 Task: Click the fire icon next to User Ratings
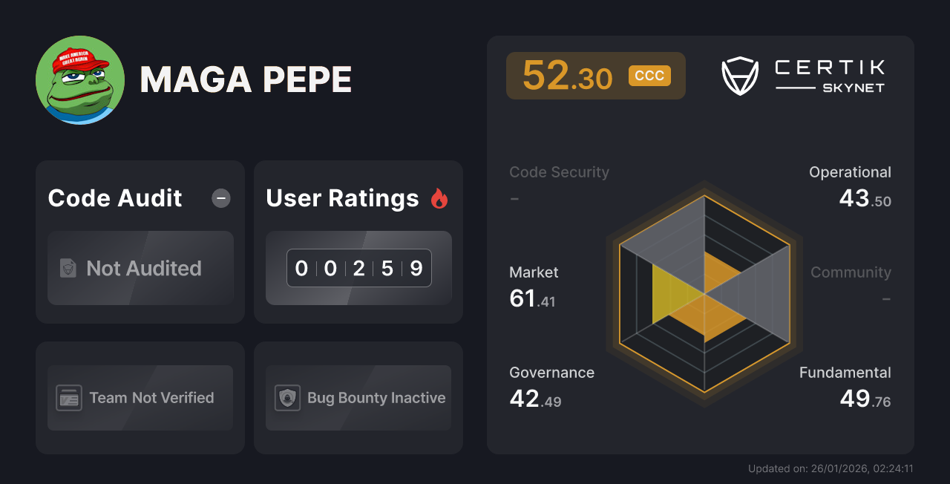coord(439,197)
